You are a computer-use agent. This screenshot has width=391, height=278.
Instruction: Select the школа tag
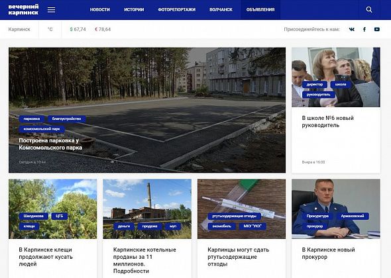tap(341, 85)
